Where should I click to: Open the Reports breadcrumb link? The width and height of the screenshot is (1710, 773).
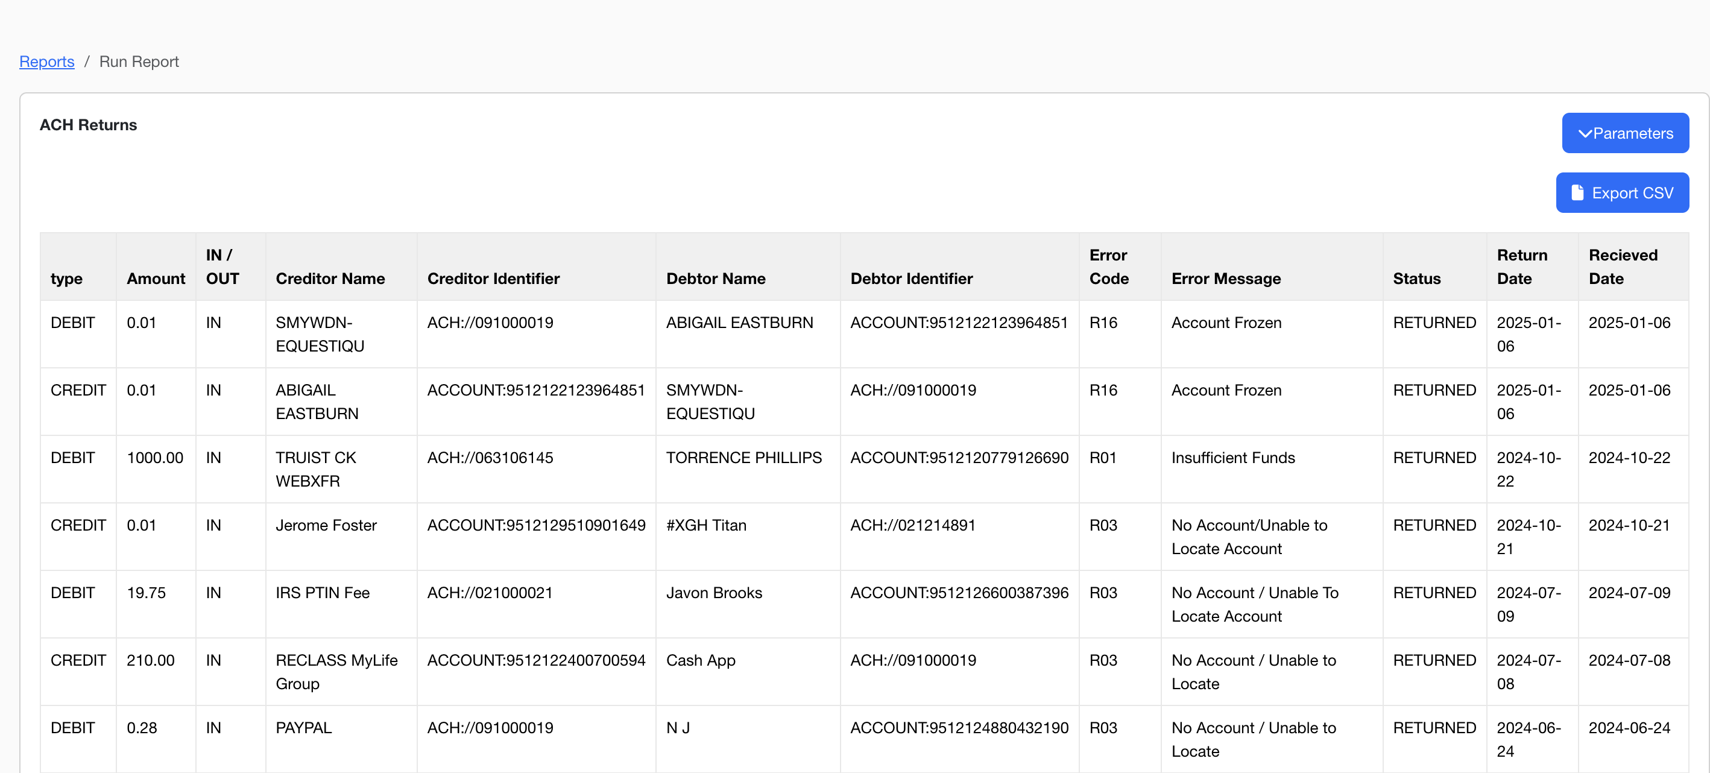tap(46, 62)
